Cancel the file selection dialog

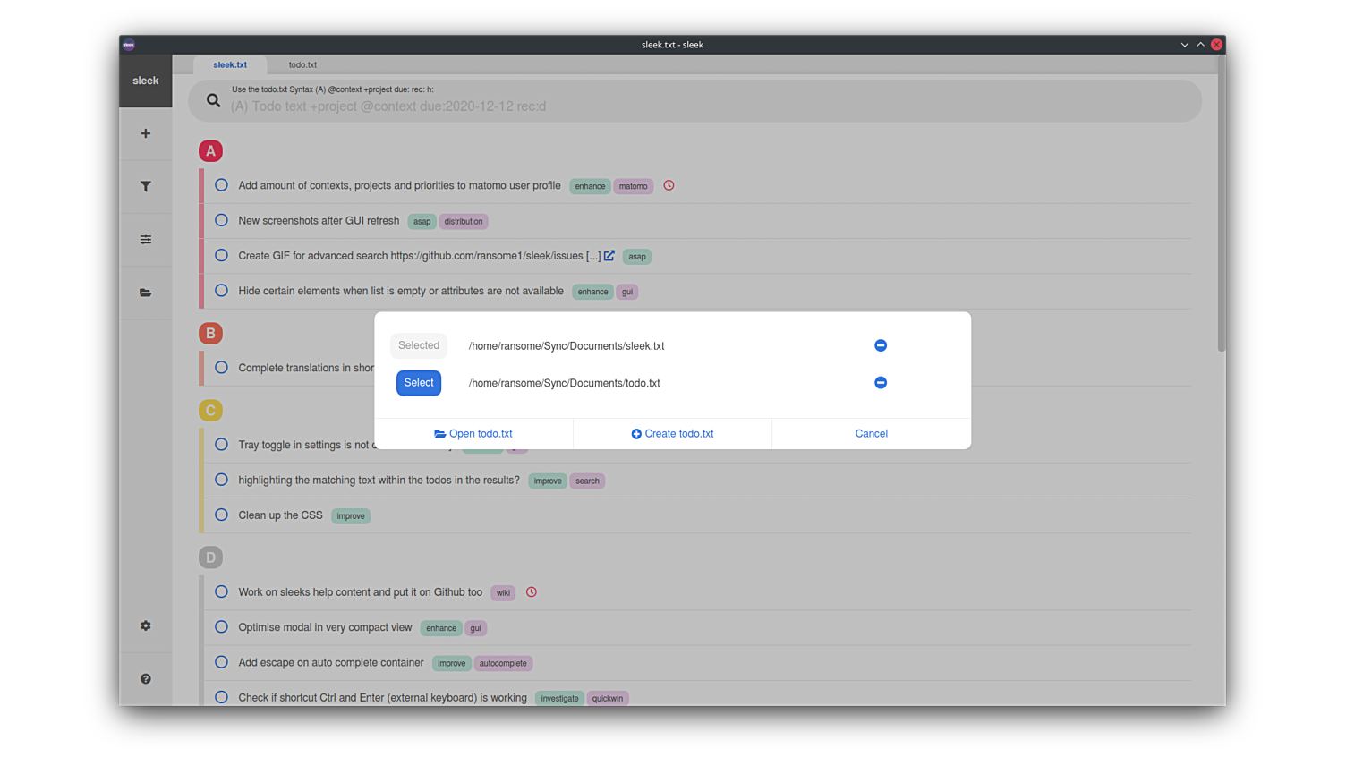870,433
